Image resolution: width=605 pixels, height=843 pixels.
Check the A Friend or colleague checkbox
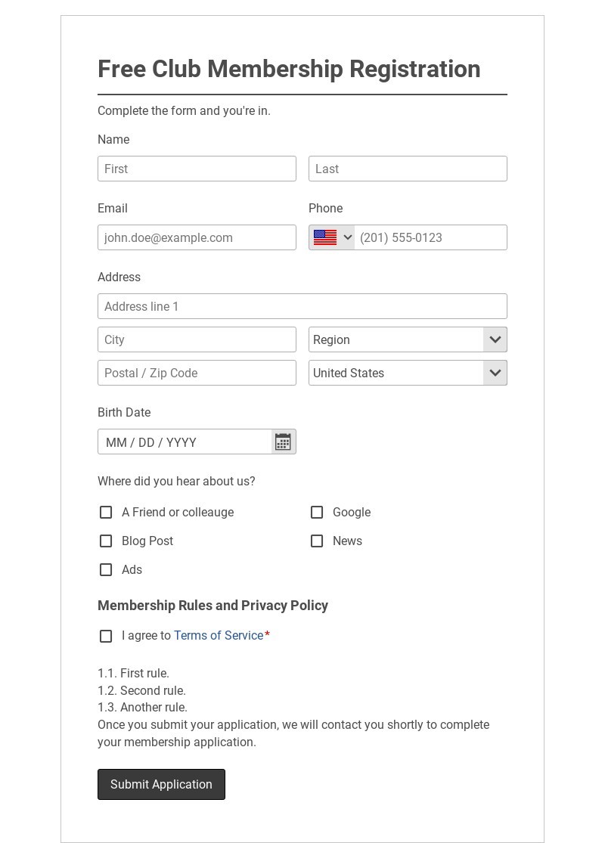[x=106, y=513]
